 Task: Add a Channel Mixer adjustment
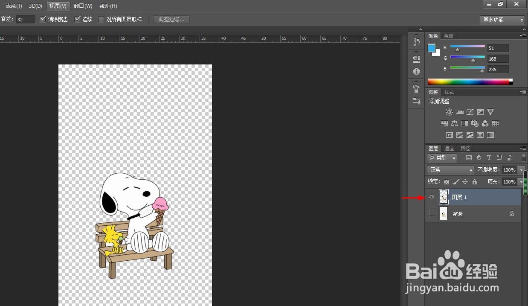(485, 124)
